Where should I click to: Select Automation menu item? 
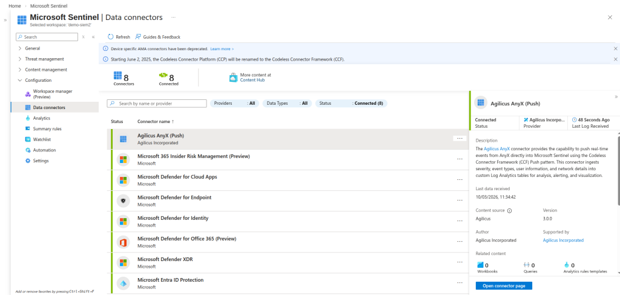pyautogui.click(x=44, y=150)
